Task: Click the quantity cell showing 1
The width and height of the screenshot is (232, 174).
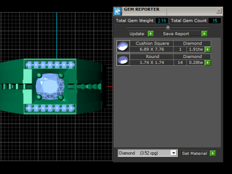Action: click(180, 49)
